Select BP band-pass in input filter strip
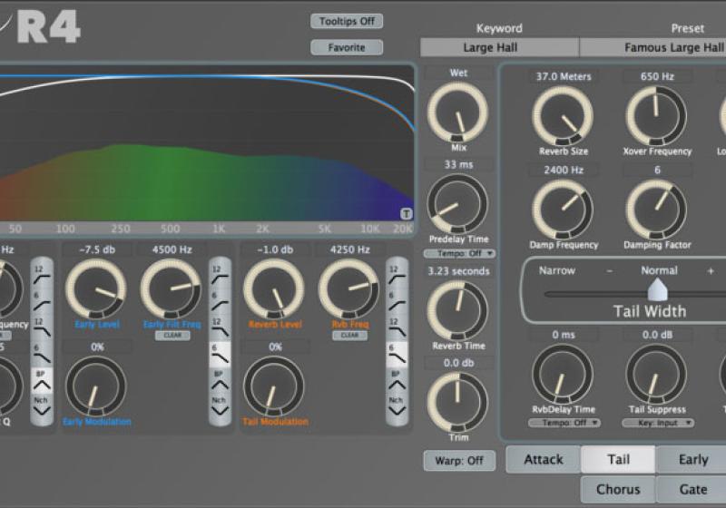This screenshot has width=726, height=508. pyautogui.click(x=42, y=381)
